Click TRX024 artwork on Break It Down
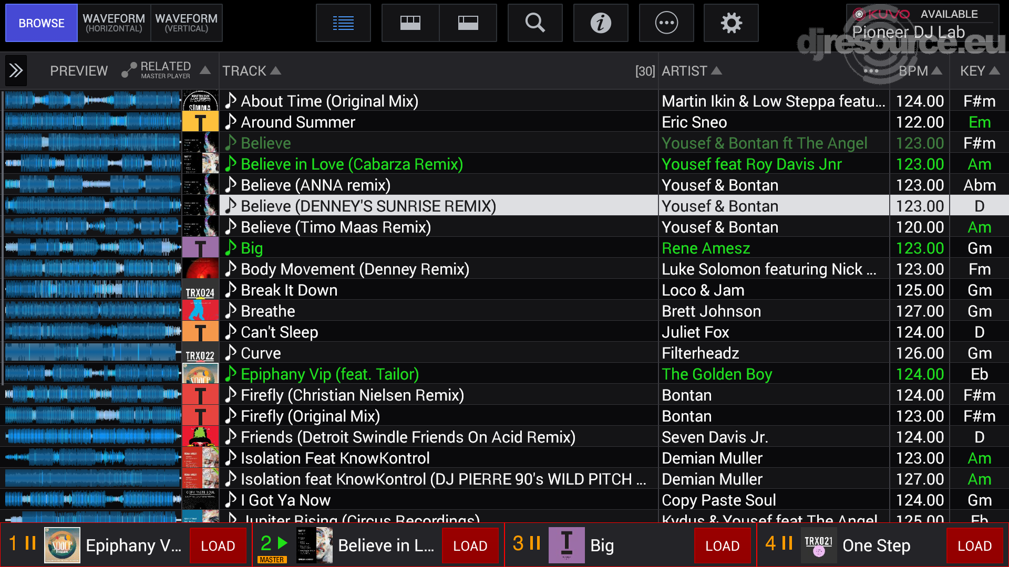The height and width of the screenshot is (567, 1009). pyautogui.click(x=200, y=289)
